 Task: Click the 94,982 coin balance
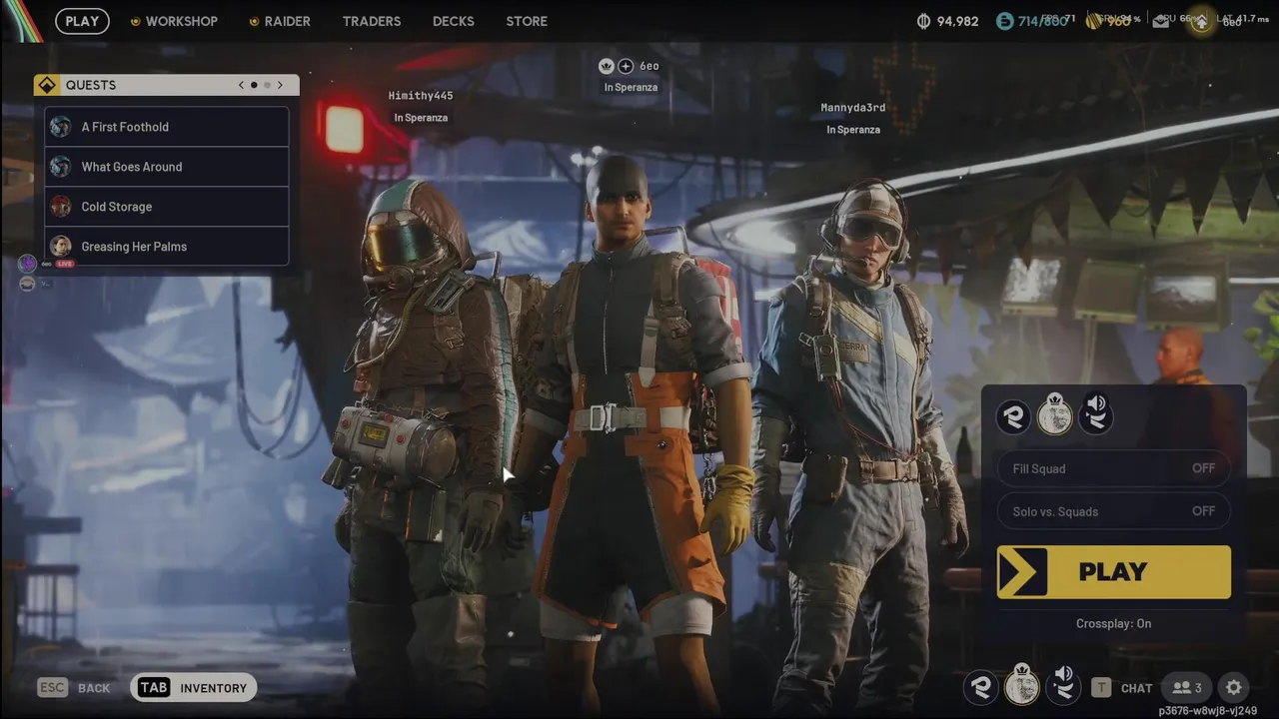(x=957, y=21)
